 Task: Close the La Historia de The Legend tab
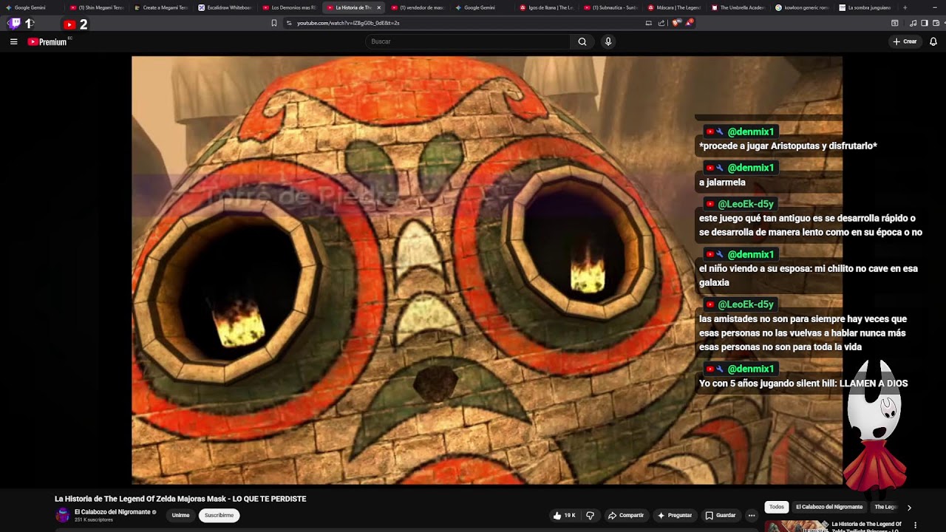pos(379,7)
